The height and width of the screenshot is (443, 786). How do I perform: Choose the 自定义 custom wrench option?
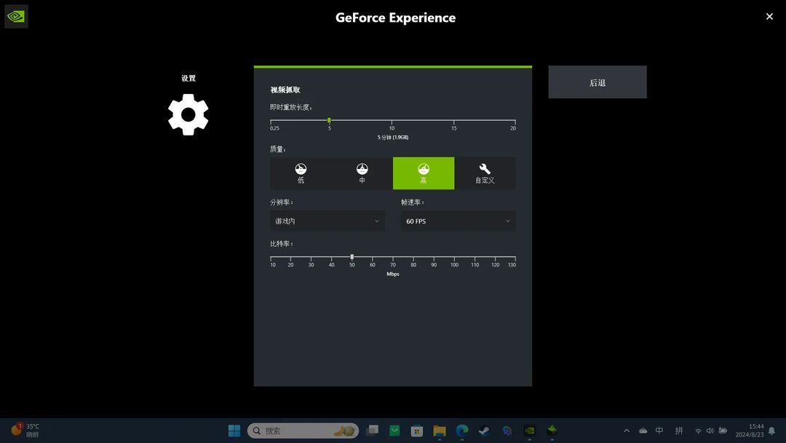[485, 173]
